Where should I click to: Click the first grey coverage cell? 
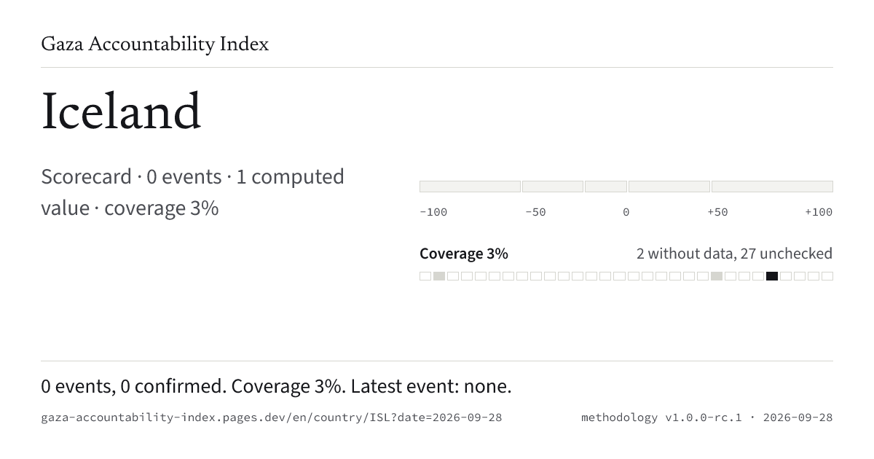(439, 276)
